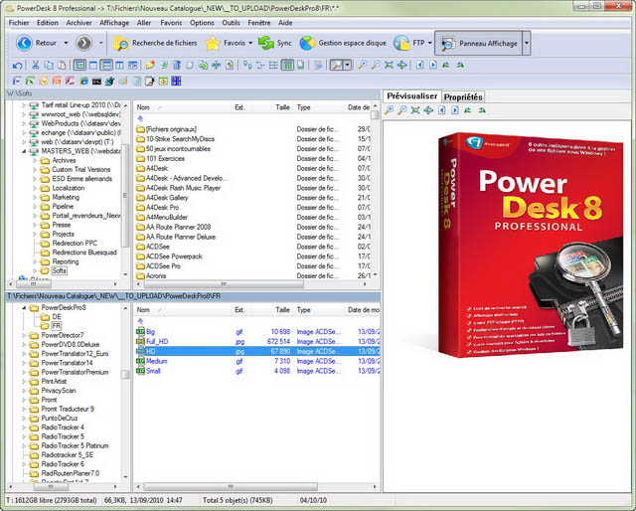636x511 pixels.
Task: Click Gestion espace disque button
Action: point(343,43)
